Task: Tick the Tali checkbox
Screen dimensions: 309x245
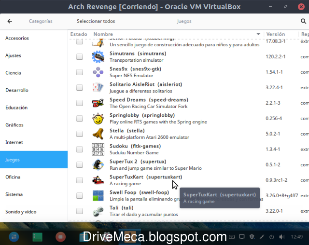Action: (79, 211)
